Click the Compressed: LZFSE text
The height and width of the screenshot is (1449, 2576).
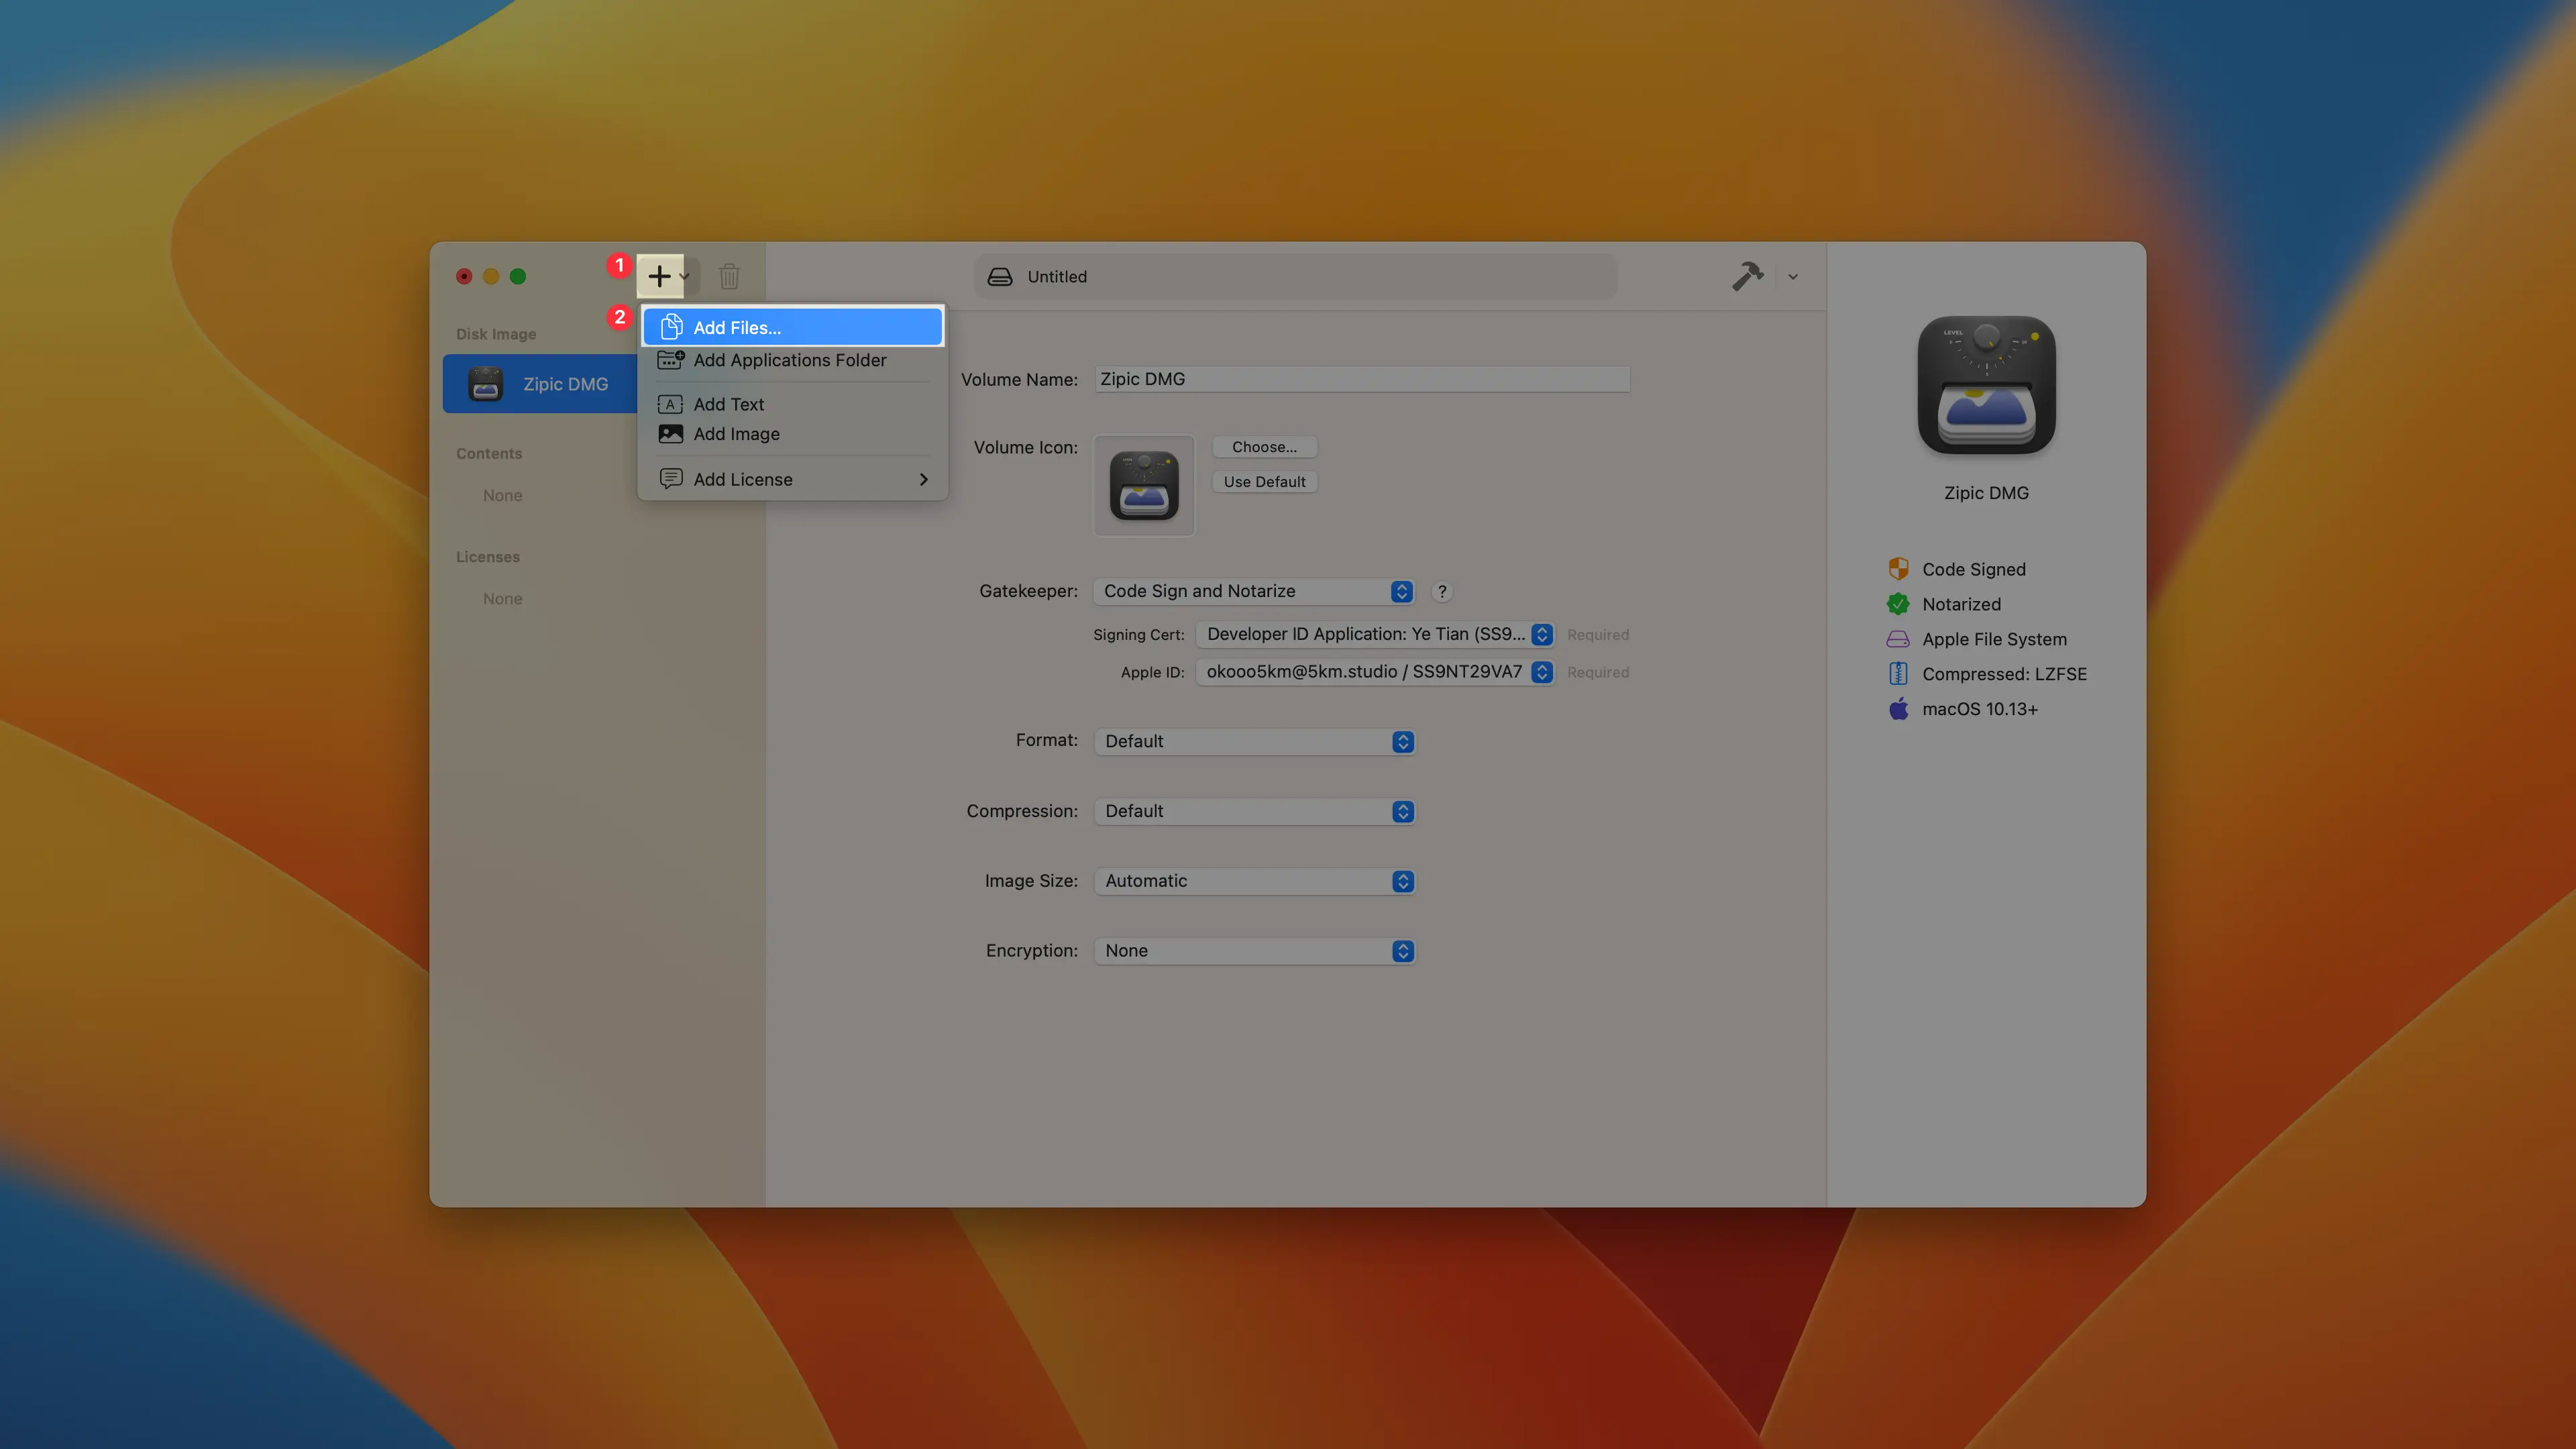2004,674
